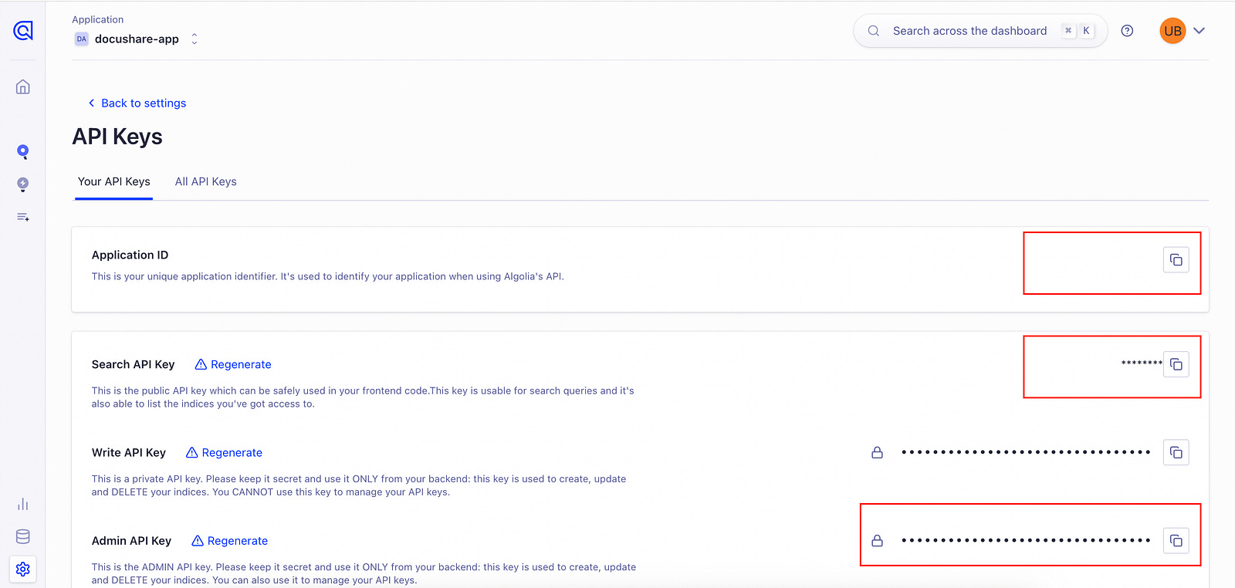Screen dimensions: 1235x588
Task: Click the magnifier icon in the search bar
Action: click(x=874, y=31)
